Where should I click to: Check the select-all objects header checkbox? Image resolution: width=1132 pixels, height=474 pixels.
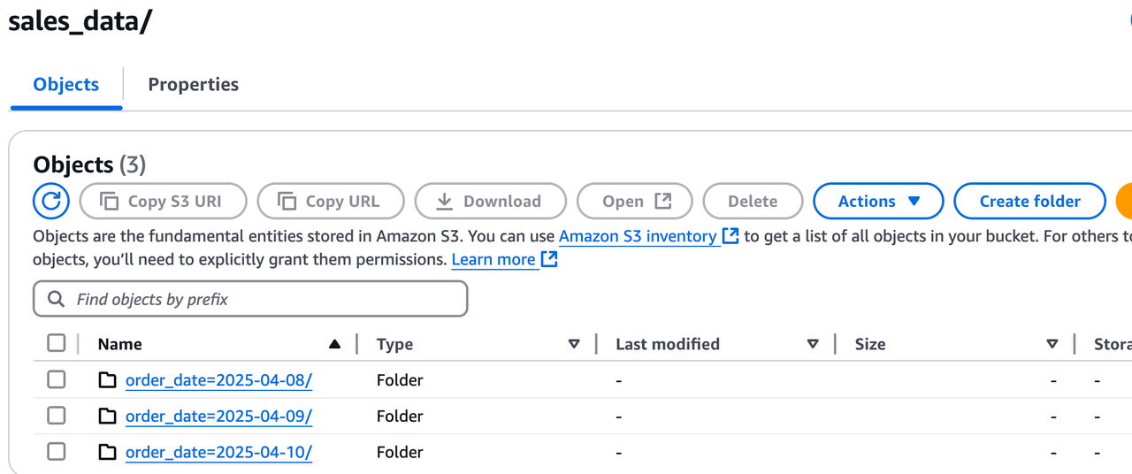(57, 343)
